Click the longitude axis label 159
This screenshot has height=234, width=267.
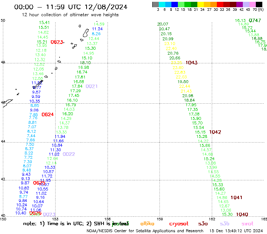pos(160,219)
